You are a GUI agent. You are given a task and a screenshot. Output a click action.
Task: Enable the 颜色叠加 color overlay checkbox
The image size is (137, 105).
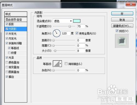(7, 62)
